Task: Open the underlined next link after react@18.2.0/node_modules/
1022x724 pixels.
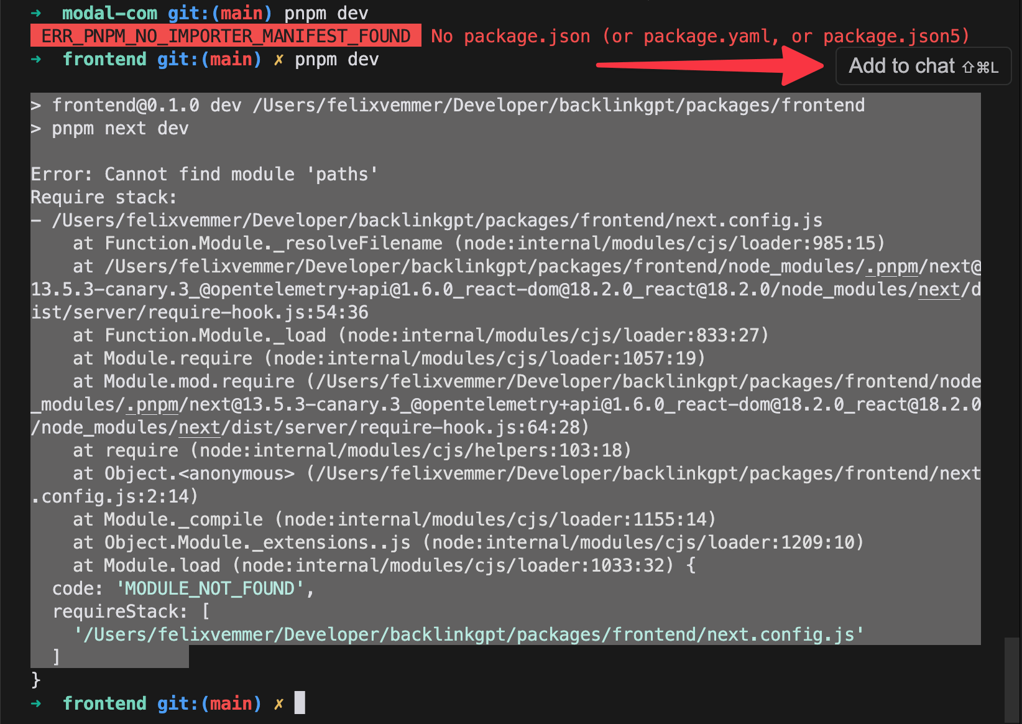Action: click(939, 290)
